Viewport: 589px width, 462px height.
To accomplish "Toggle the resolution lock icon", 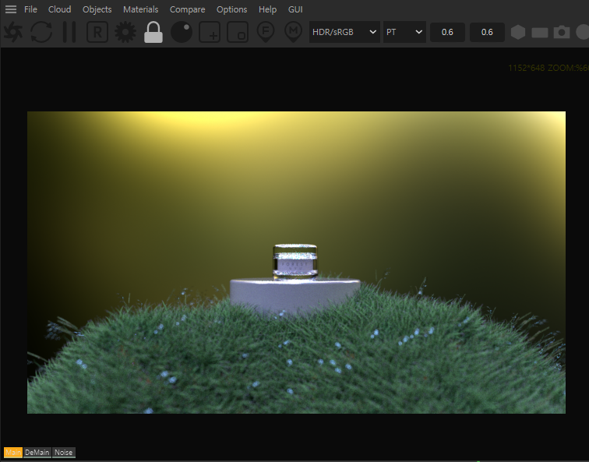I will pos(153,32).
